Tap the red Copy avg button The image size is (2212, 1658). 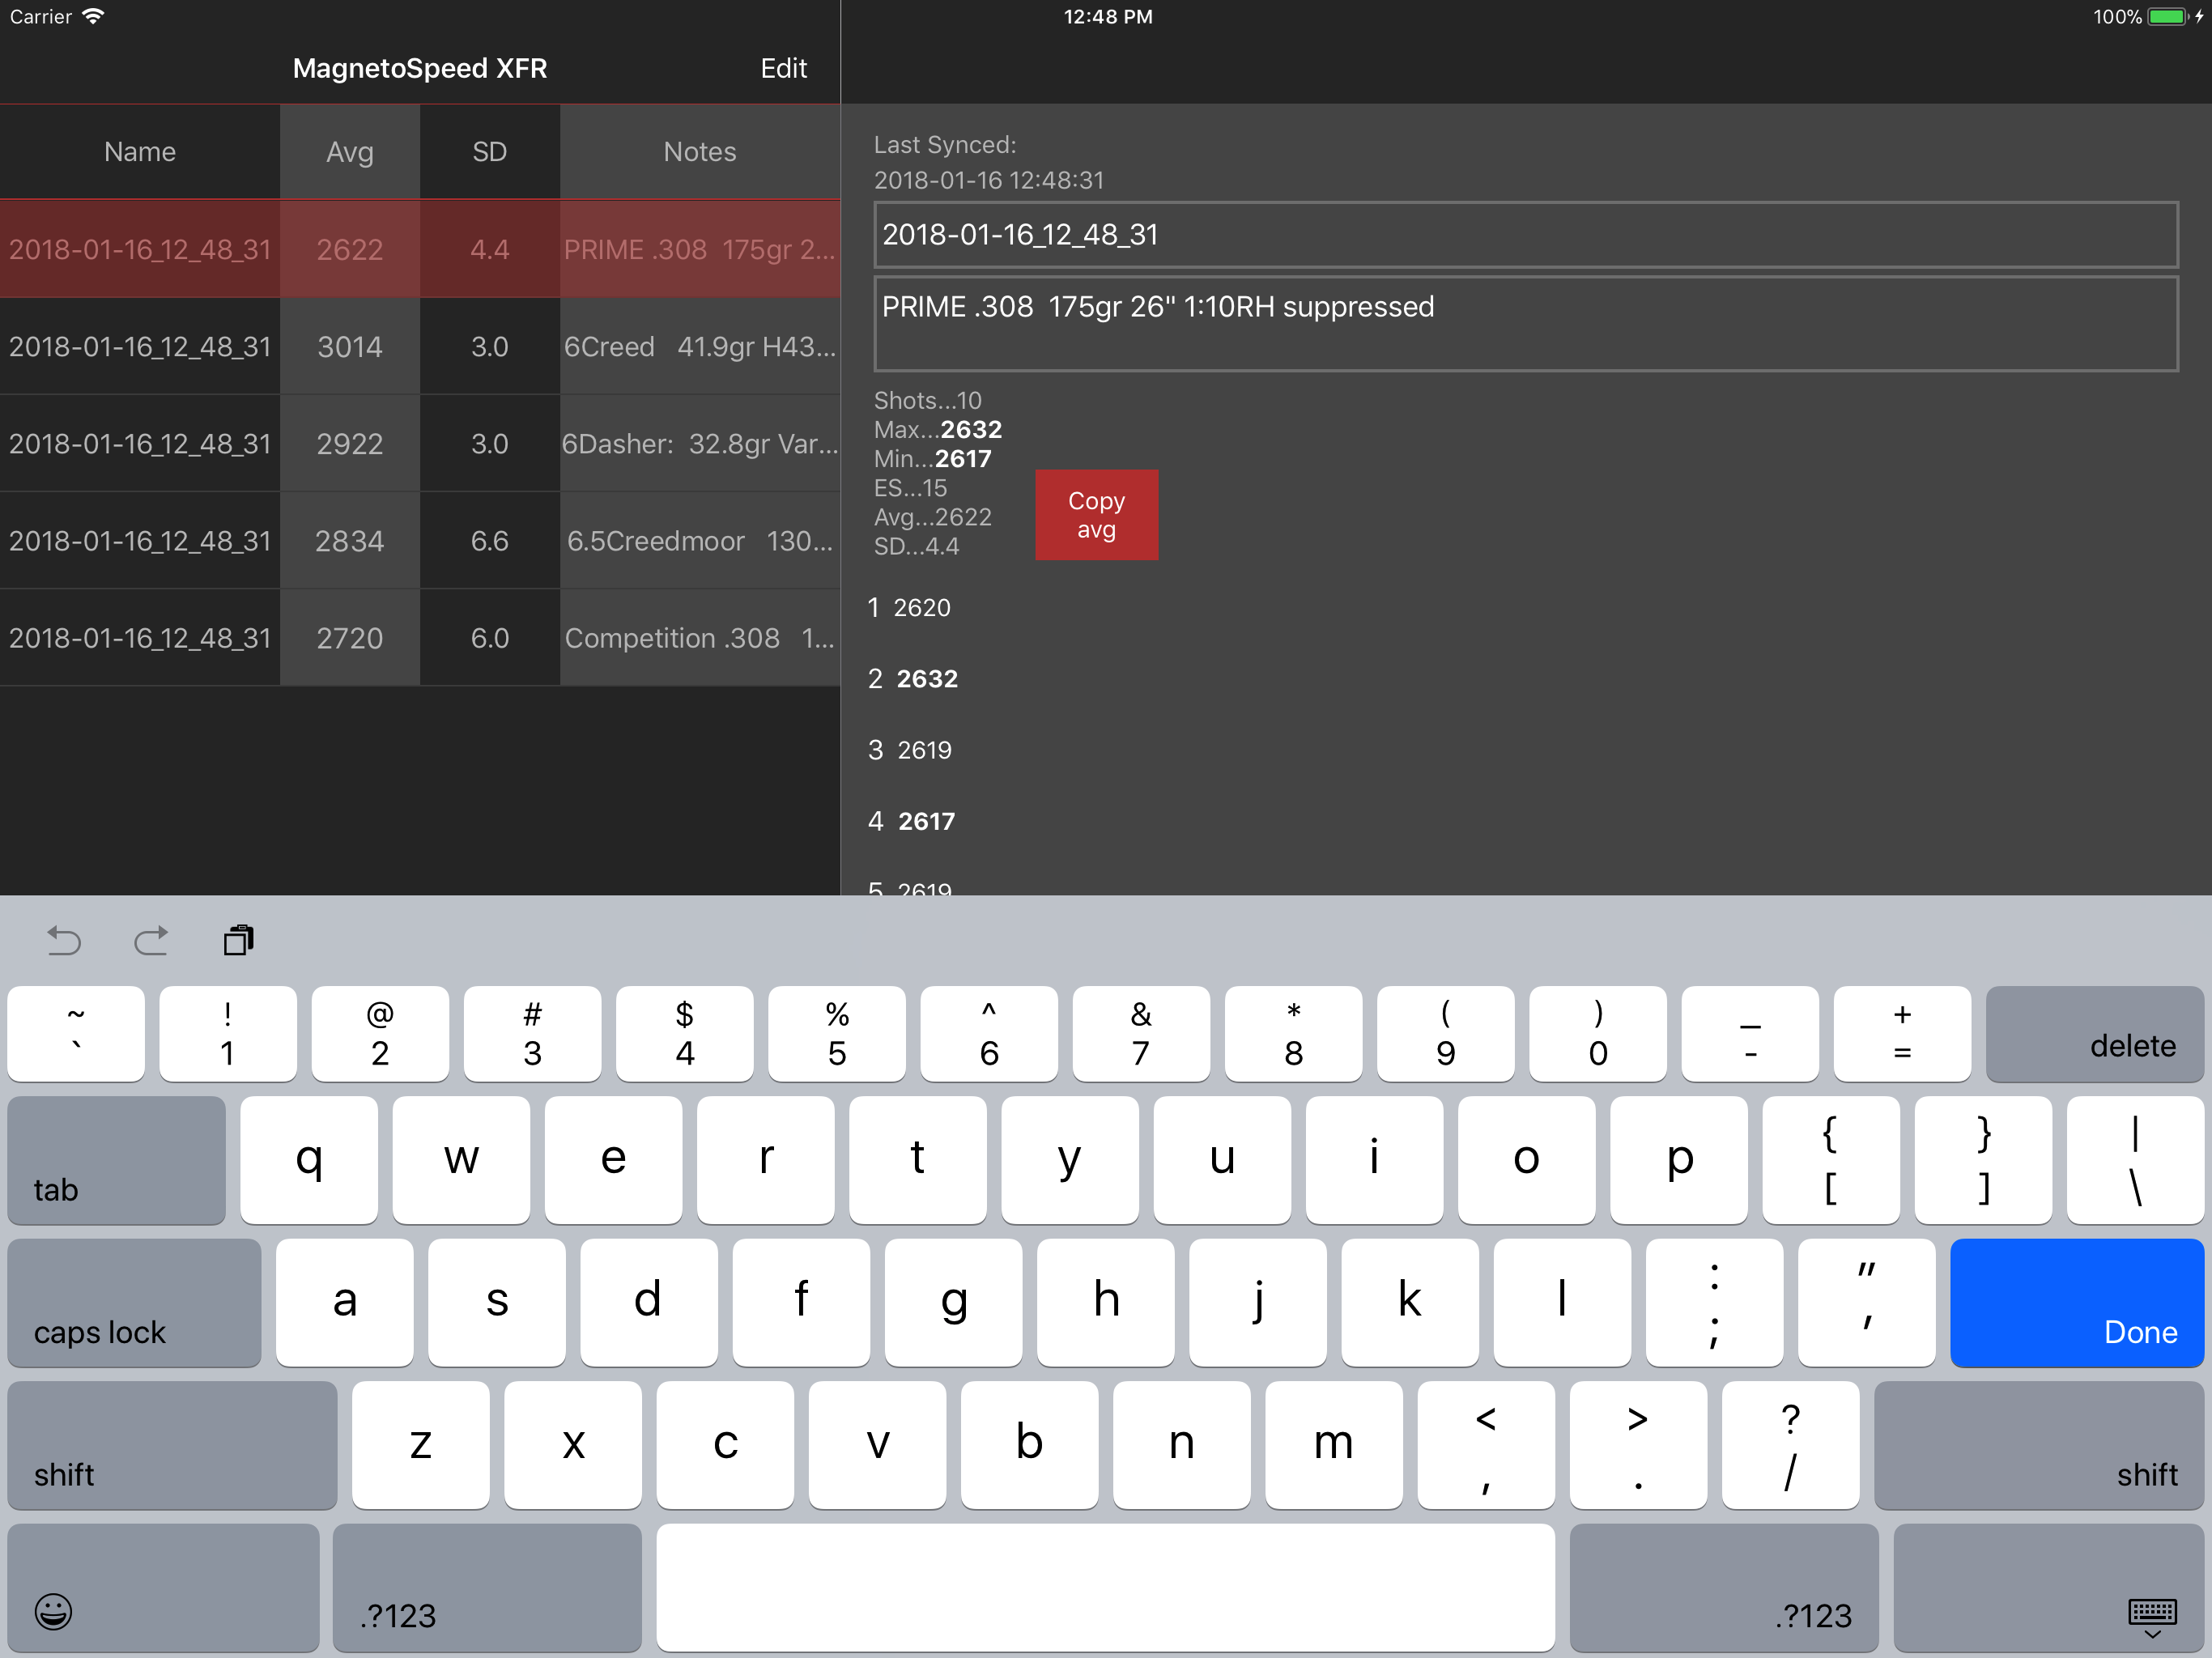[x=1096, y=515]
